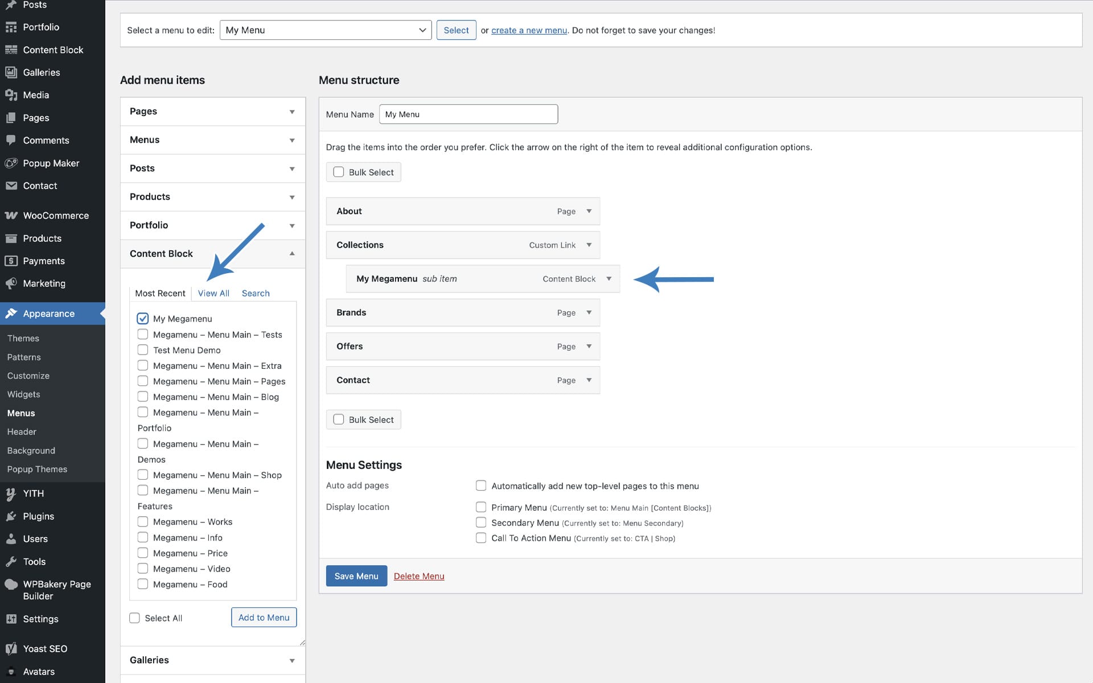Viewport: 1093px width, 683px height.
Task: Click the Yoast SEO sidebar icon
Action: (11, 649)
